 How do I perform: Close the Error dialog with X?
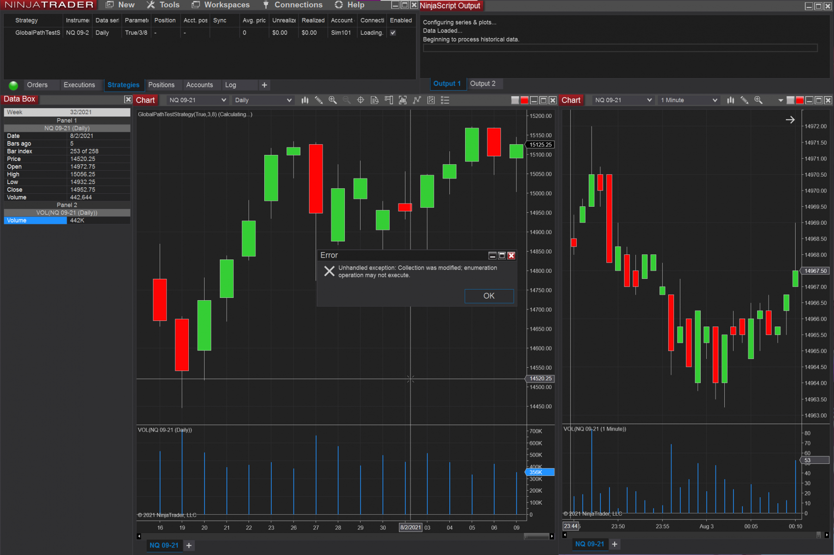(511, 255)
